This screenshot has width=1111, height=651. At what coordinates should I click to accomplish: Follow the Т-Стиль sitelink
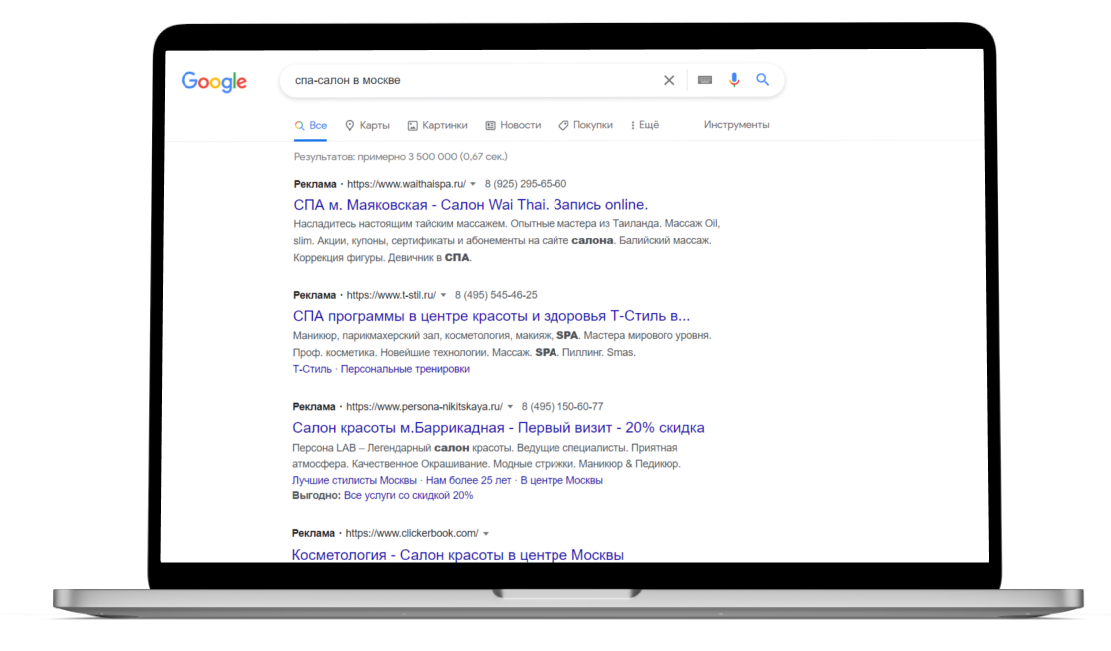click(312, 369)
